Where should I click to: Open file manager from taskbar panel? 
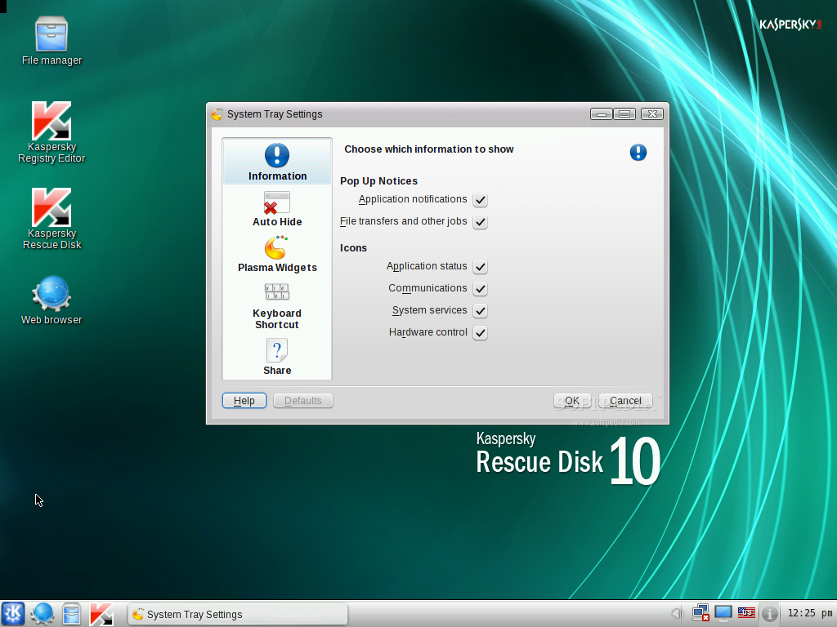[72, 614]
